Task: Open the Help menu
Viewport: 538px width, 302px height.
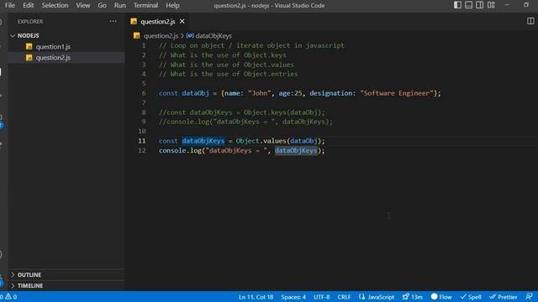Action: [x=172, y=5]
